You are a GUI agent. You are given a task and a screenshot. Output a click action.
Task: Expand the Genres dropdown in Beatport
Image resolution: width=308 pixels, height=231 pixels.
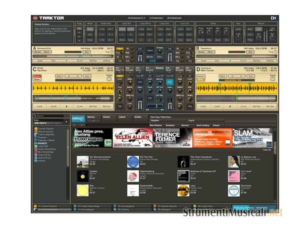93,118
